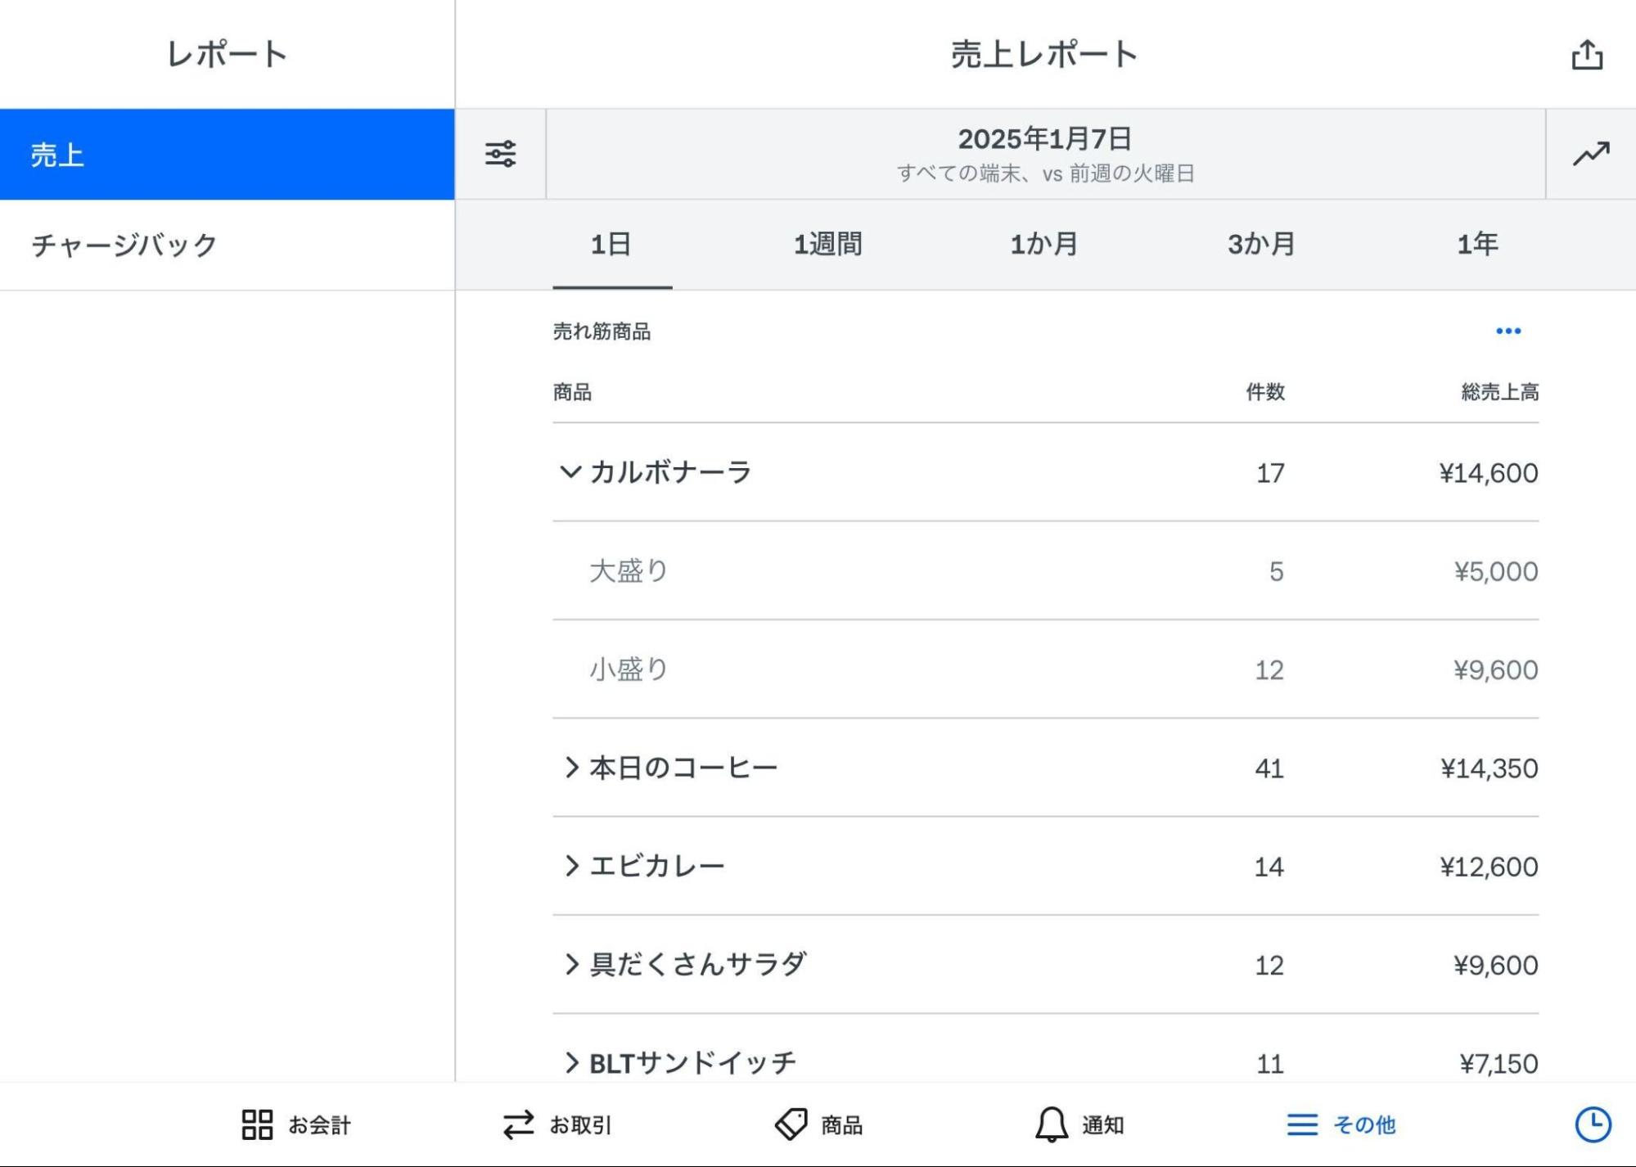Open the report filter settings

(x=500, y=153)
